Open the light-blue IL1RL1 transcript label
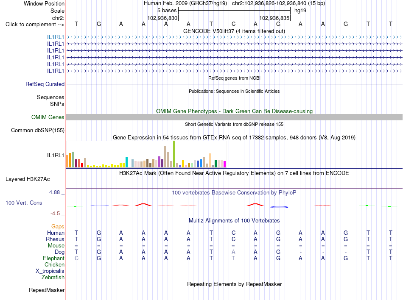This screenshot has height=300, width=403. [56, 37]
